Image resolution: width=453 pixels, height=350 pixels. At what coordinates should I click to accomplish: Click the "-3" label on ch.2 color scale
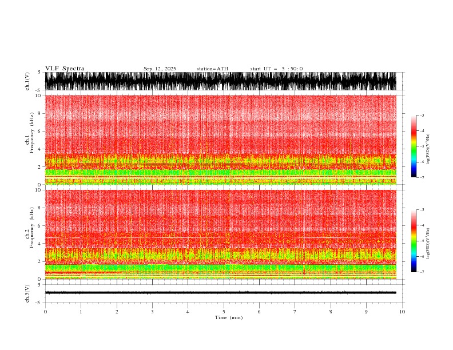(422, 210)
